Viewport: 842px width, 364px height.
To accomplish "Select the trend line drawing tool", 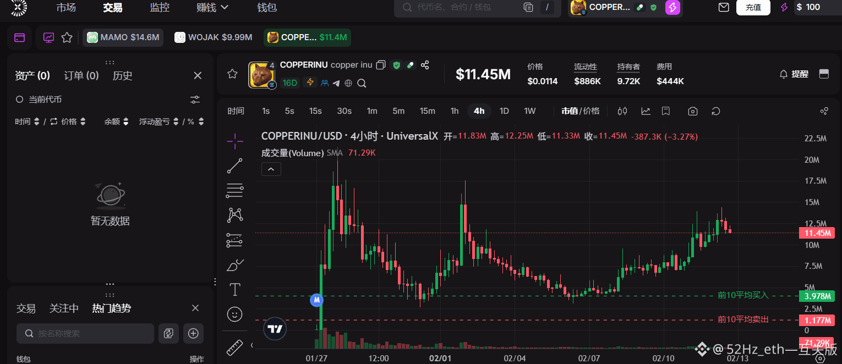I will point(235,166).
